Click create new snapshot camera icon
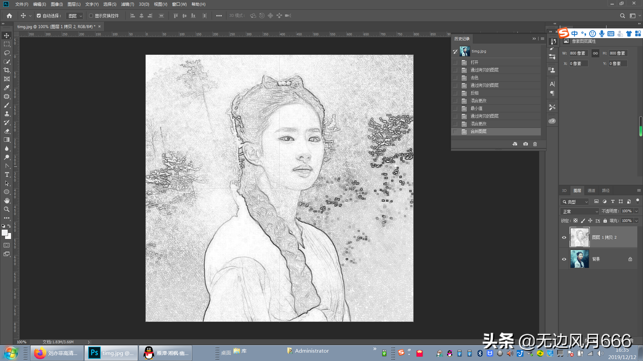The width and height of the screenshot is (643, 361). pos(525,144)
